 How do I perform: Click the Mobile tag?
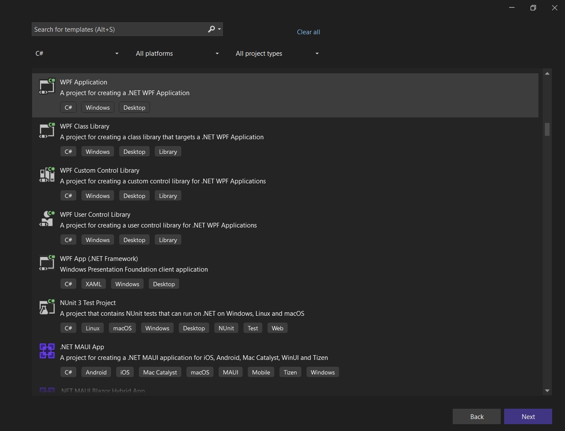261,372
